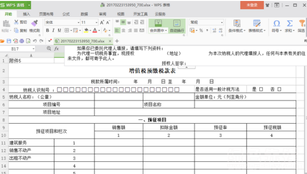Open the 开发工具 ribbon tab

141,14
